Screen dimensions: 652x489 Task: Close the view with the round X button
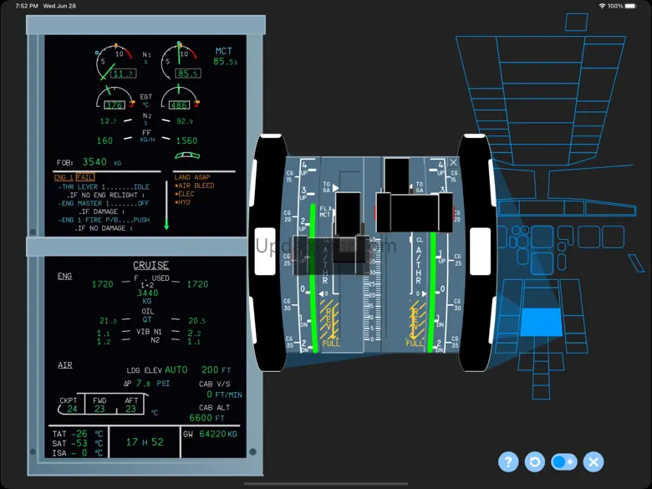(x=593, y=461)
